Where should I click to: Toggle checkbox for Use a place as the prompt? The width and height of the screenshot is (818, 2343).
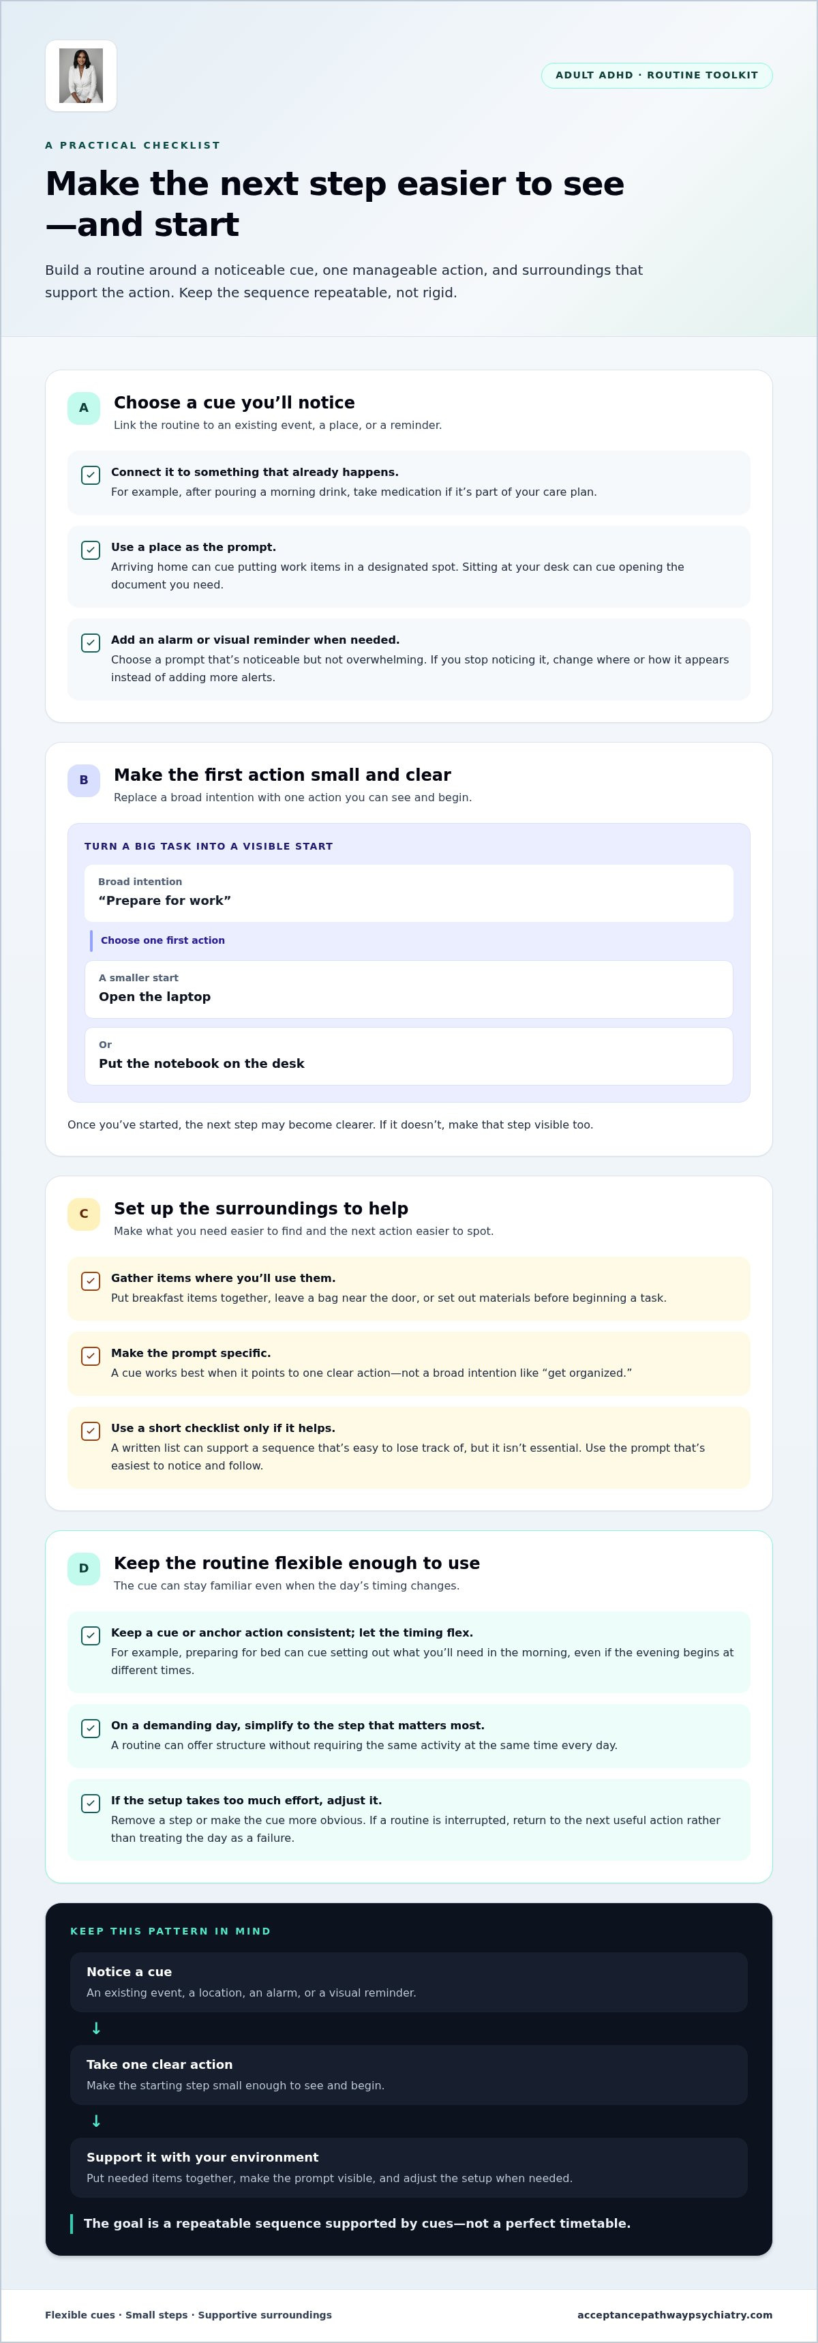pos(91,550)
